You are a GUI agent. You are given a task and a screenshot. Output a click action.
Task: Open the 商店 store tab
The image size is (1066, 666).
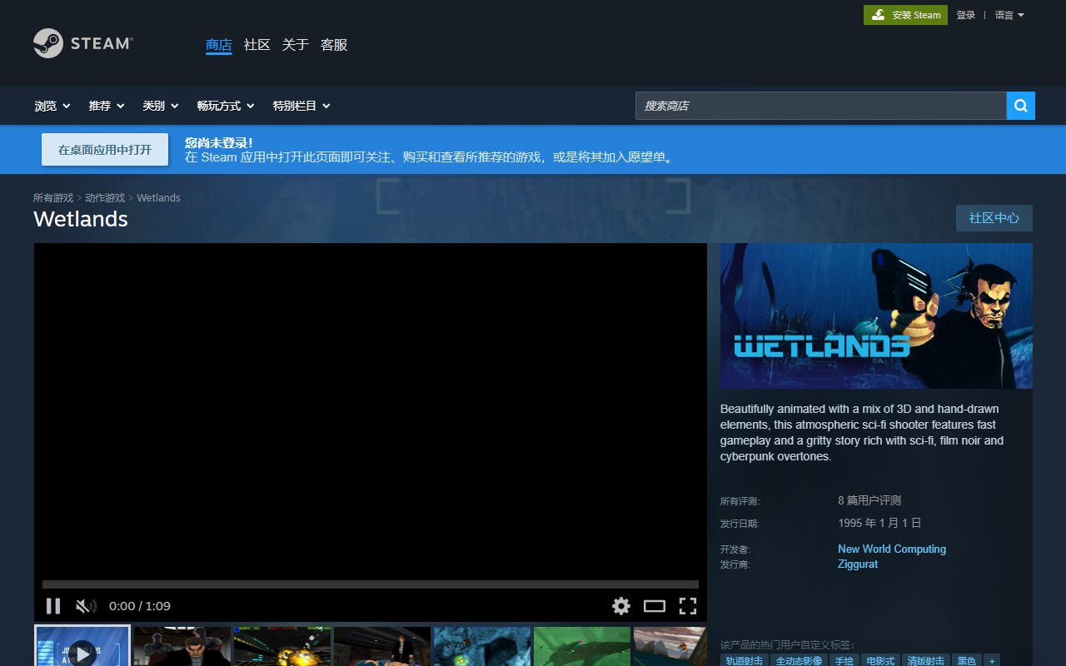[219, 45]
